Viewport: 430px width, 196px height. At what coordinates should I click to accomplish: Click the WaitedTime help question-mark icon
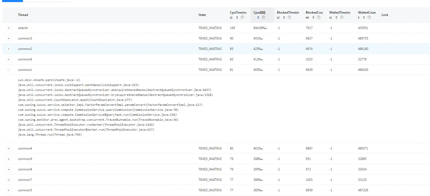(342, 18)
